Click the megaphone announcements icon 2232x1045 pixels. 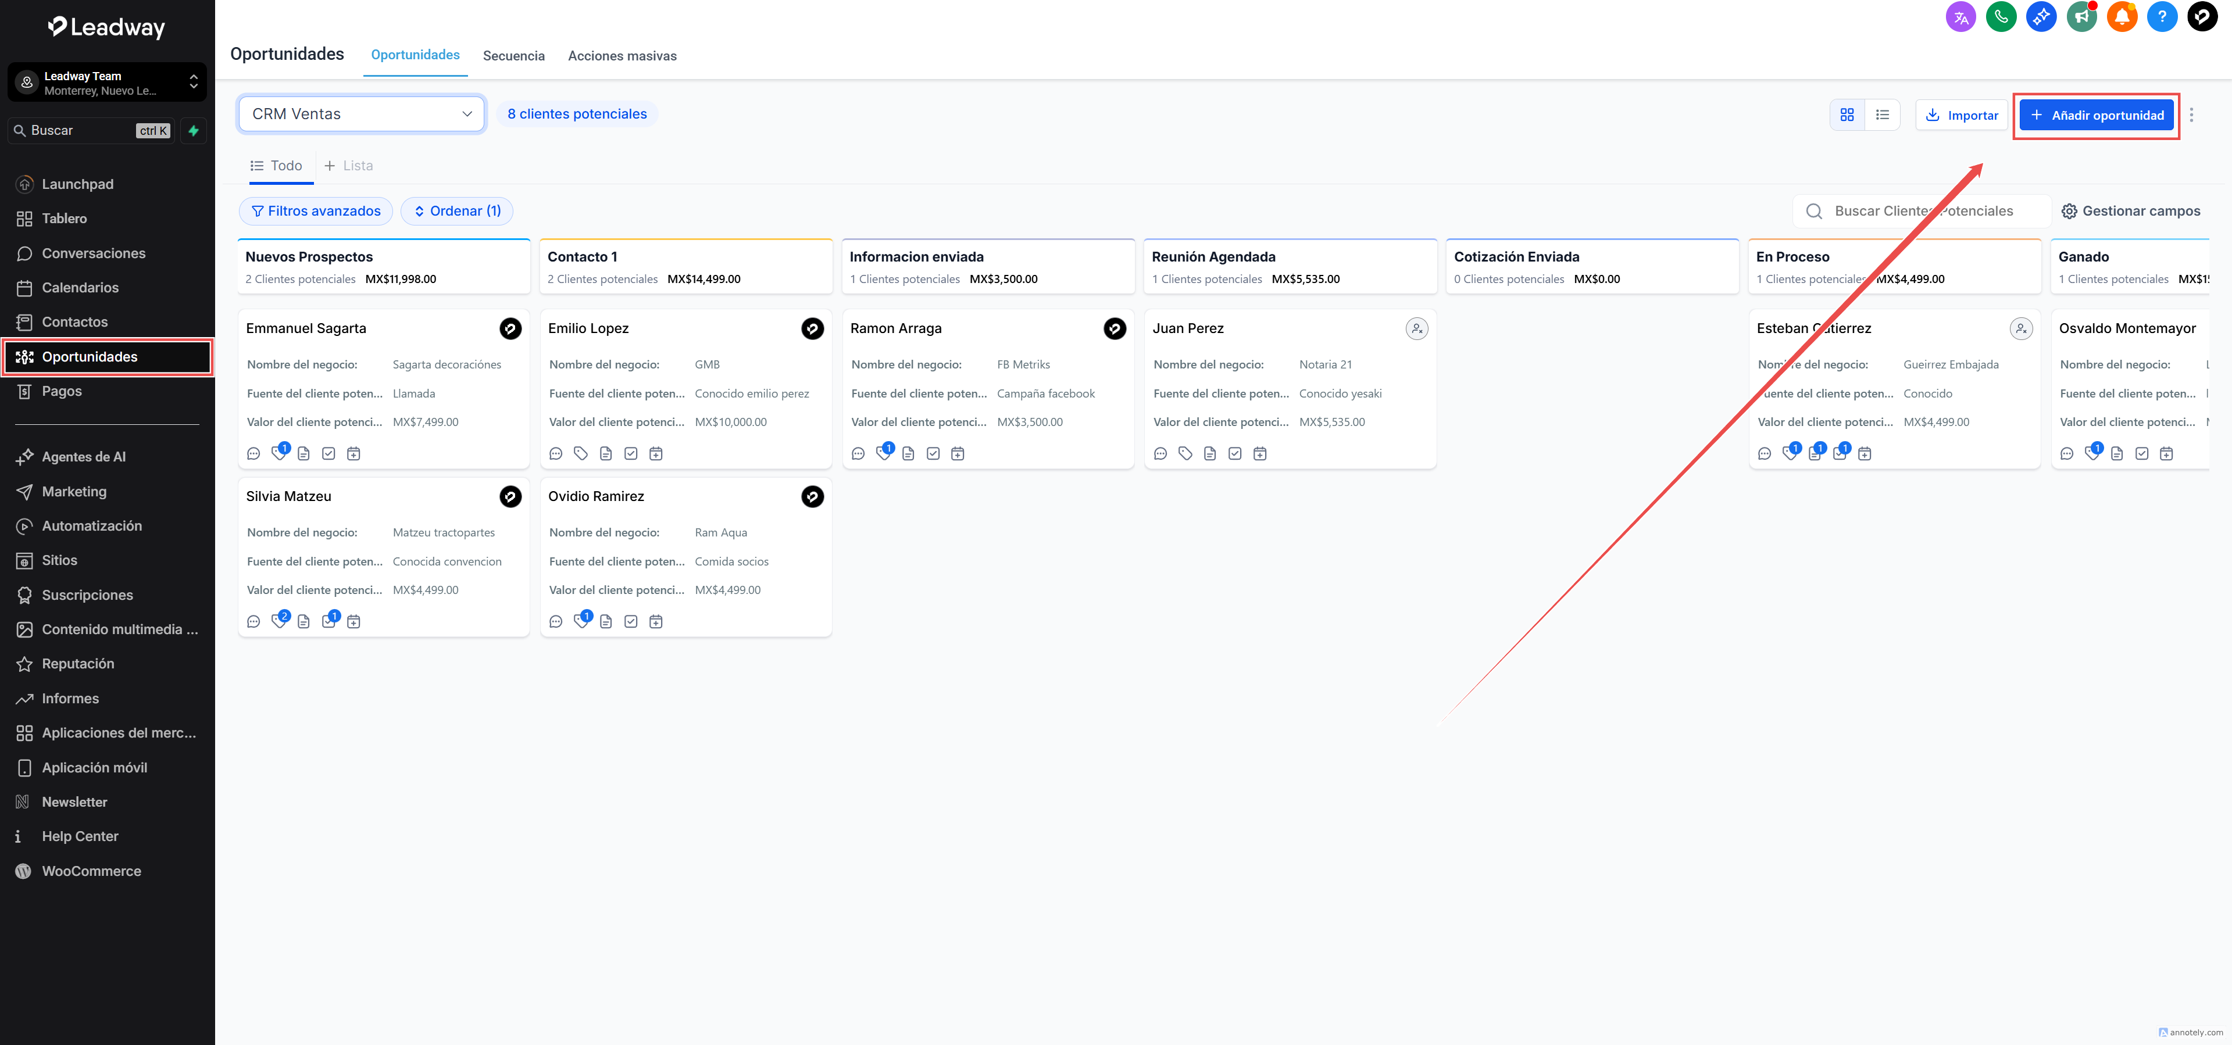click(x=2081, y=16)
